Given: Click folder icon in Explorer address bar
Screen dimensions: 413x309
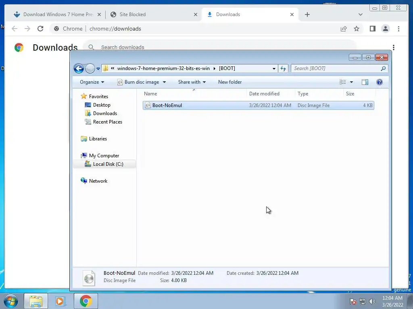Looking at the screenshot, I should [105, 68].
